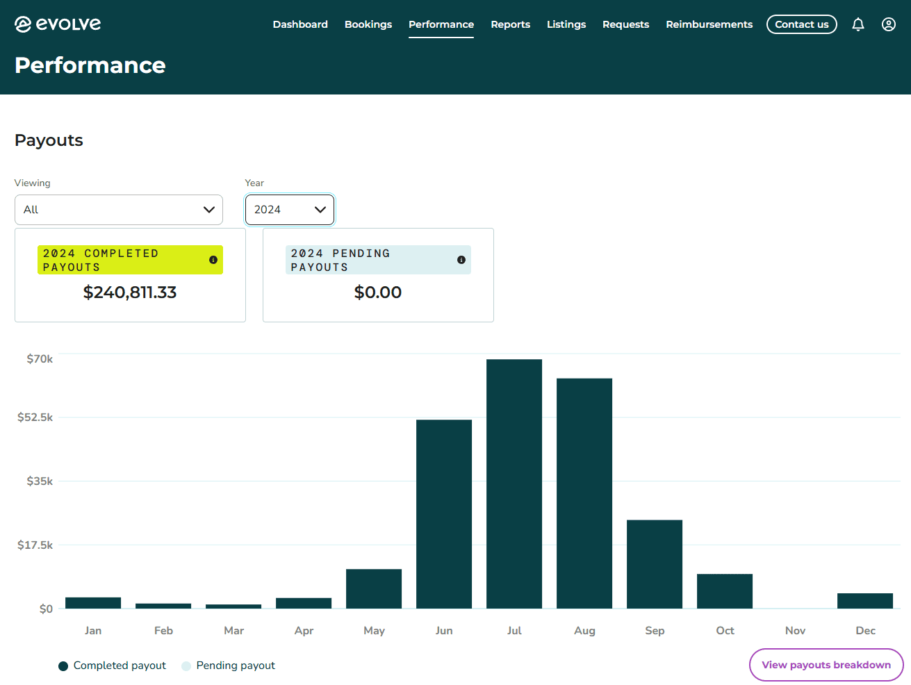Toggle Pending payout legend series
The height and width of the screenshot is (685, 911).
[229, 666]
